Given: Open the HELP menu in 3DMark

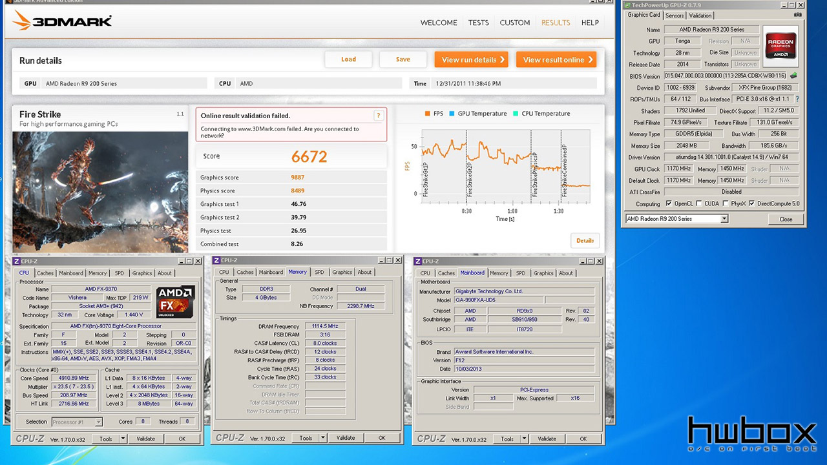Looking at the screenshot, I should (590, 23).
